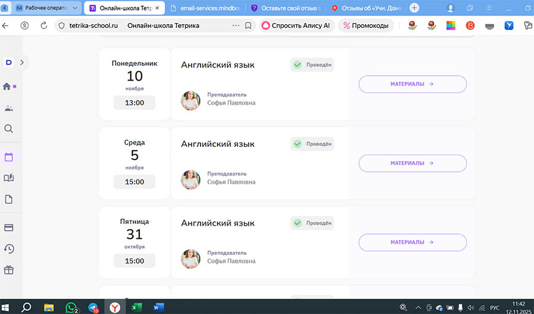Open the open-book icon in sidebar

point(9,178)
